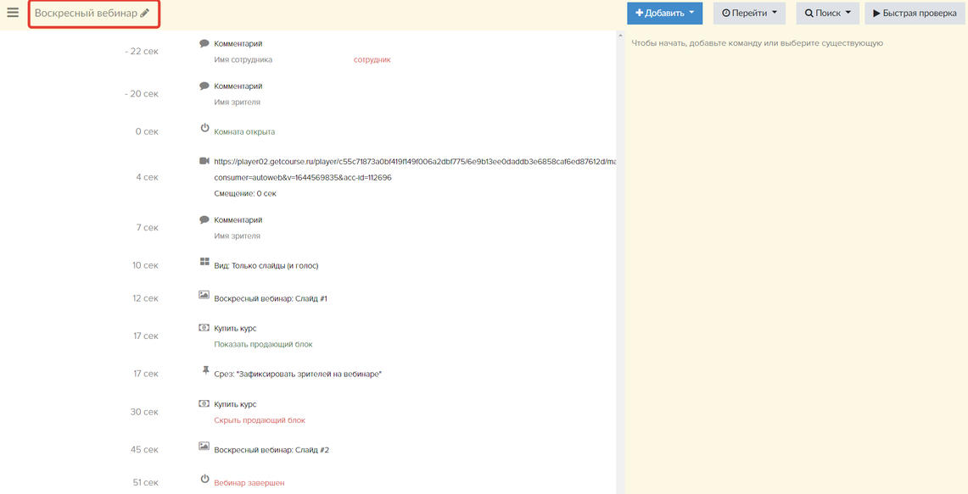
Task: Click Быстрая проверка button
Action: coord(915,13)
